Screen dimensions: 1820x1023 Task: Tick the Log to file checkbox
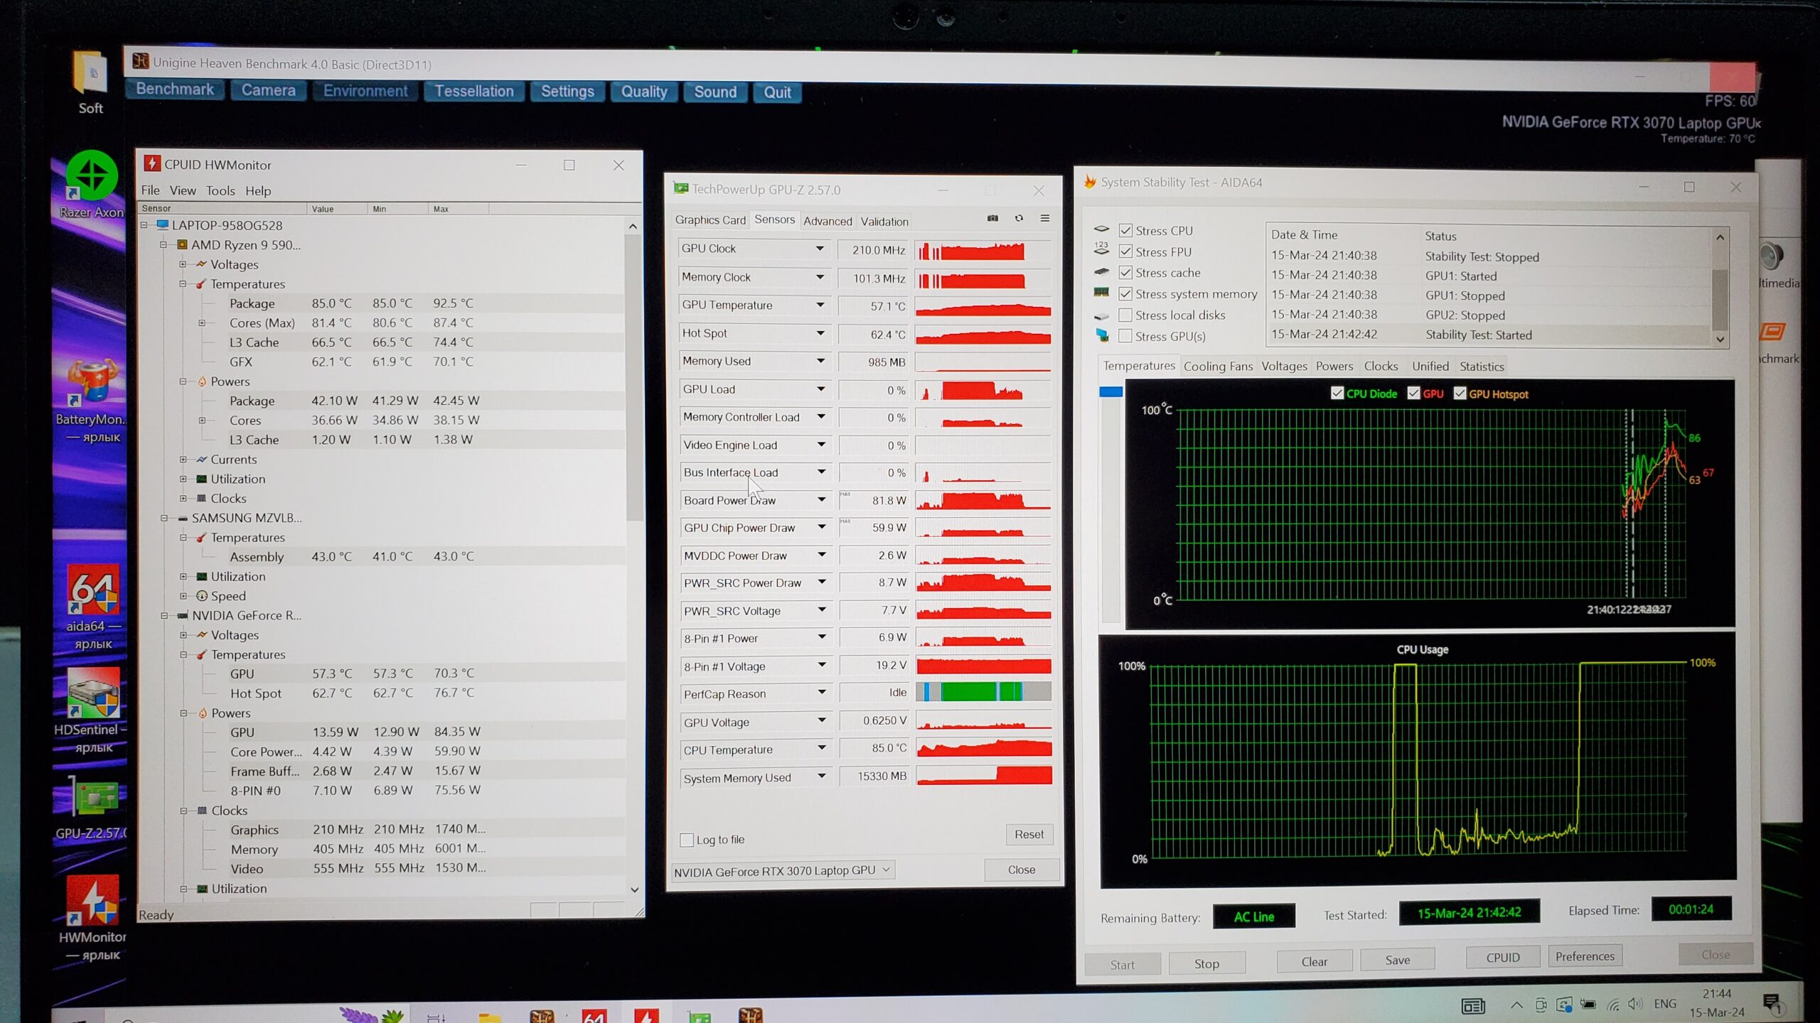(x=687, y=840)
